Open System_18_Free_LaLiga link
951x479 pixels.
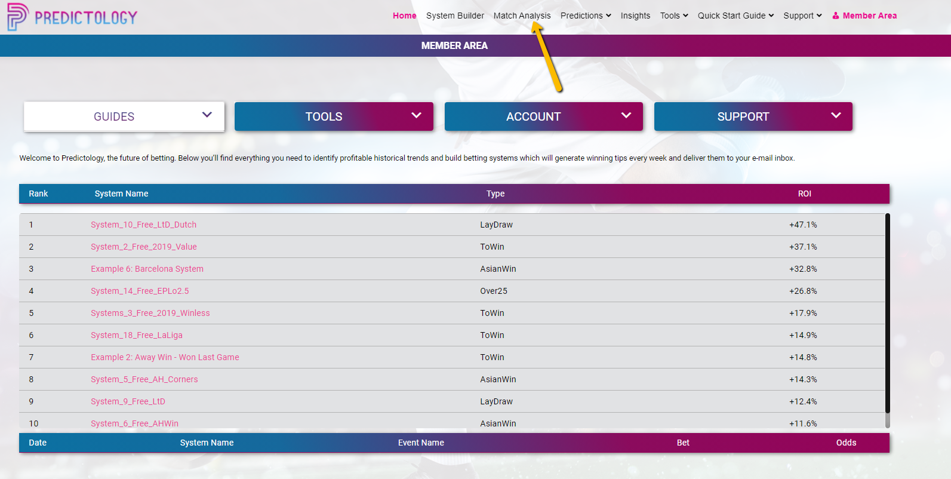tap(137, 335)
